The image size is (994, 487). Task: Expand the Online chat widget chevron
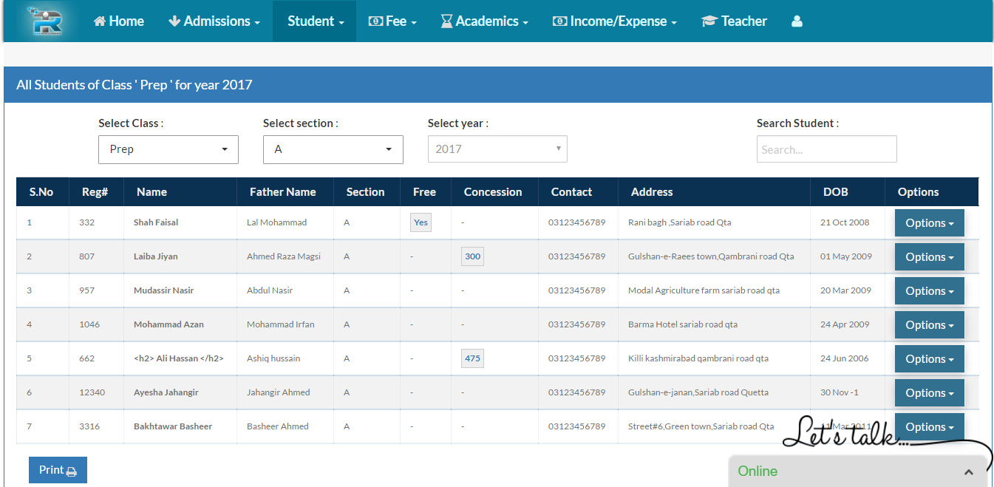point(968,471)
